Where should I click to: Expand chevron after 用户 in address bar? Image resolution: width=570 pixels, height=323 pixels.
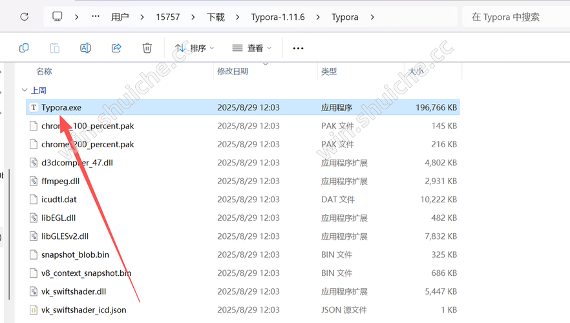point(142,17)
